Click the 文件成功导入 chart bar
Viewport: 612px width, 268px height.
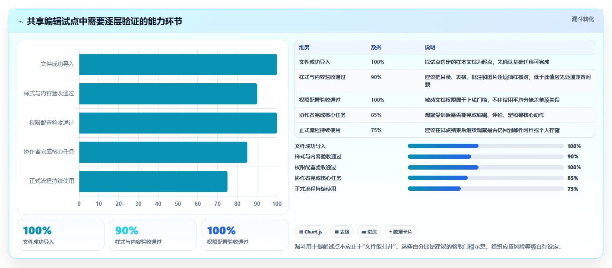pos(178,64)
